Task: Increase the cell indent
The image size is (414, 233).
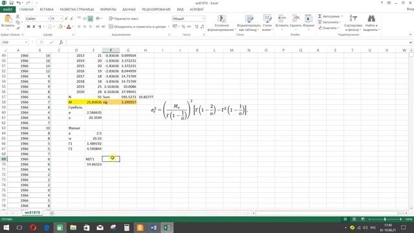Action: pos(103,27)
